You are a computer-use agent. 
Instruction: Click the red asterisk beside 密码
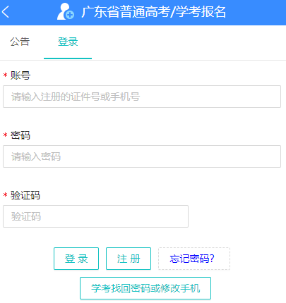pyautogui.click(x=5, y=135)
